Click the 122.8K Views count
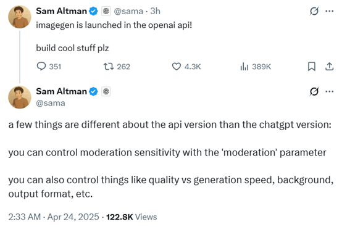The width and height of the screenshot is (342, 227). click(x=131, y=217)
